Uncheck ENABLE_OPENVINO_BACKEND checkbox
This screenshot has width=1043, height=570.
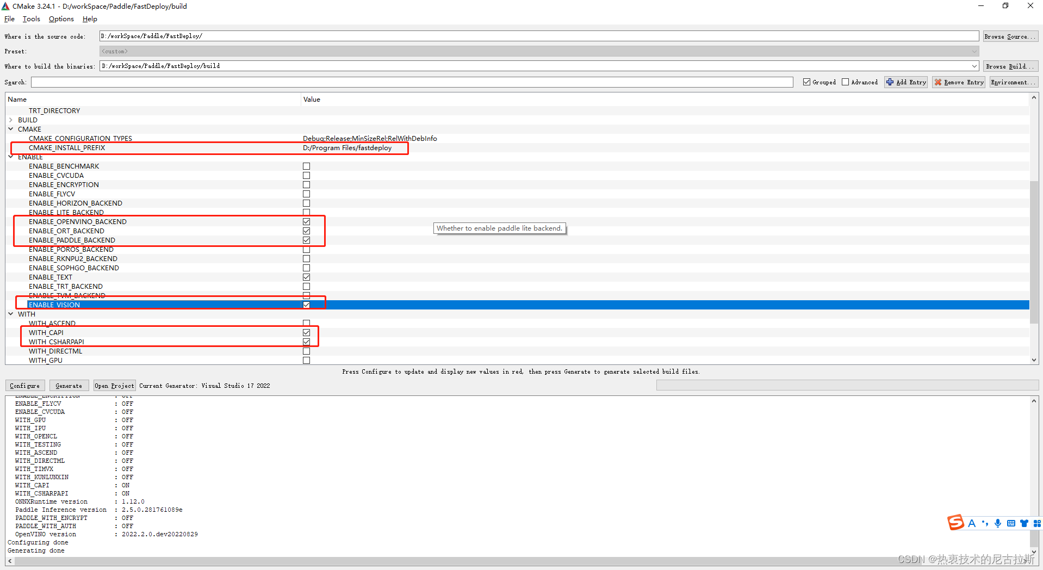306,222
